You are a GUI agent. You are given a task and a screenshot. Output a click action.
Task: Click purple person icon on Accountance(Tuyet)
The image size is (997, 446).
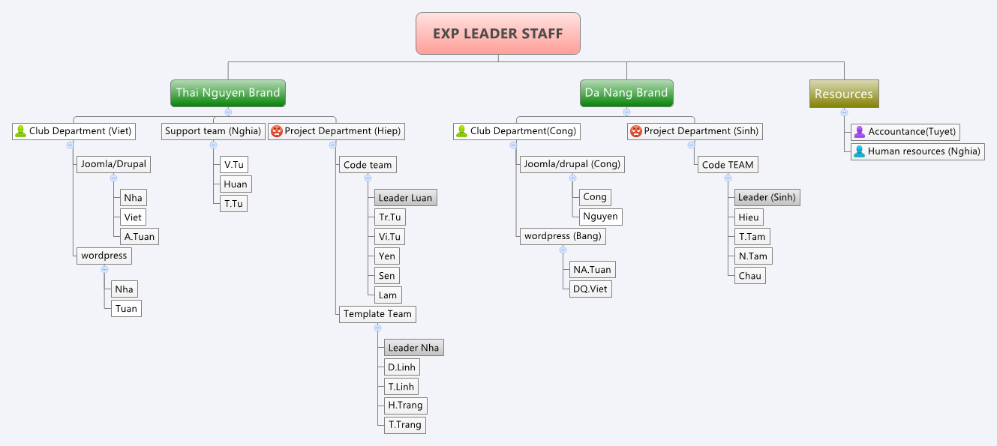coord(859,131)
